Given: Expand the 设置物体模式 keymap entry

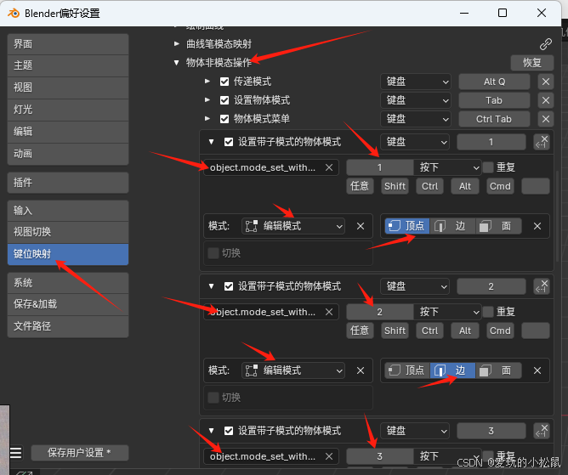Looking at the screenshot, I should pos(207,99).
